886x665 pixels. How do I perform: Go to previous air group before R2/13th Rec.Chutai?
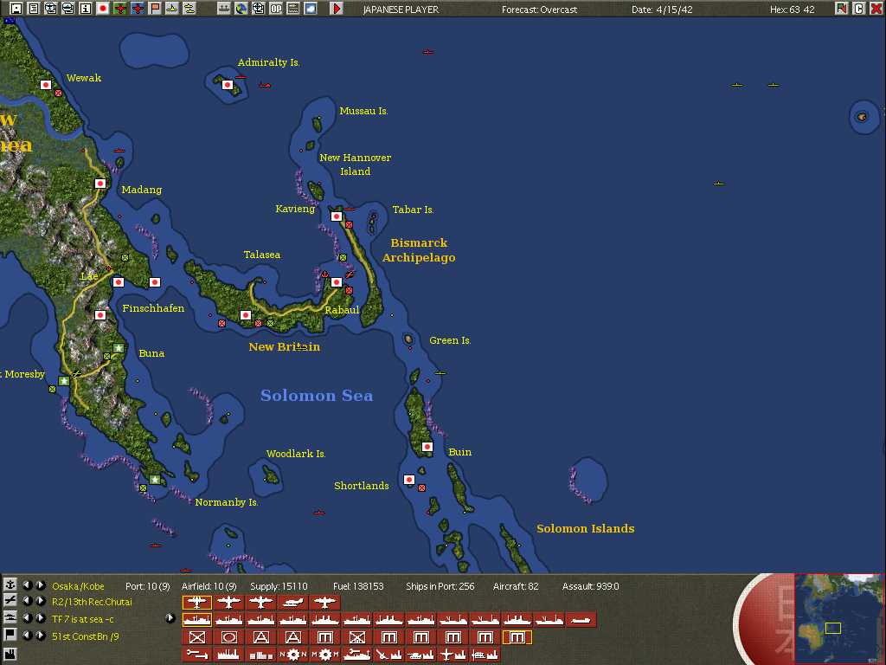(27, 601)
